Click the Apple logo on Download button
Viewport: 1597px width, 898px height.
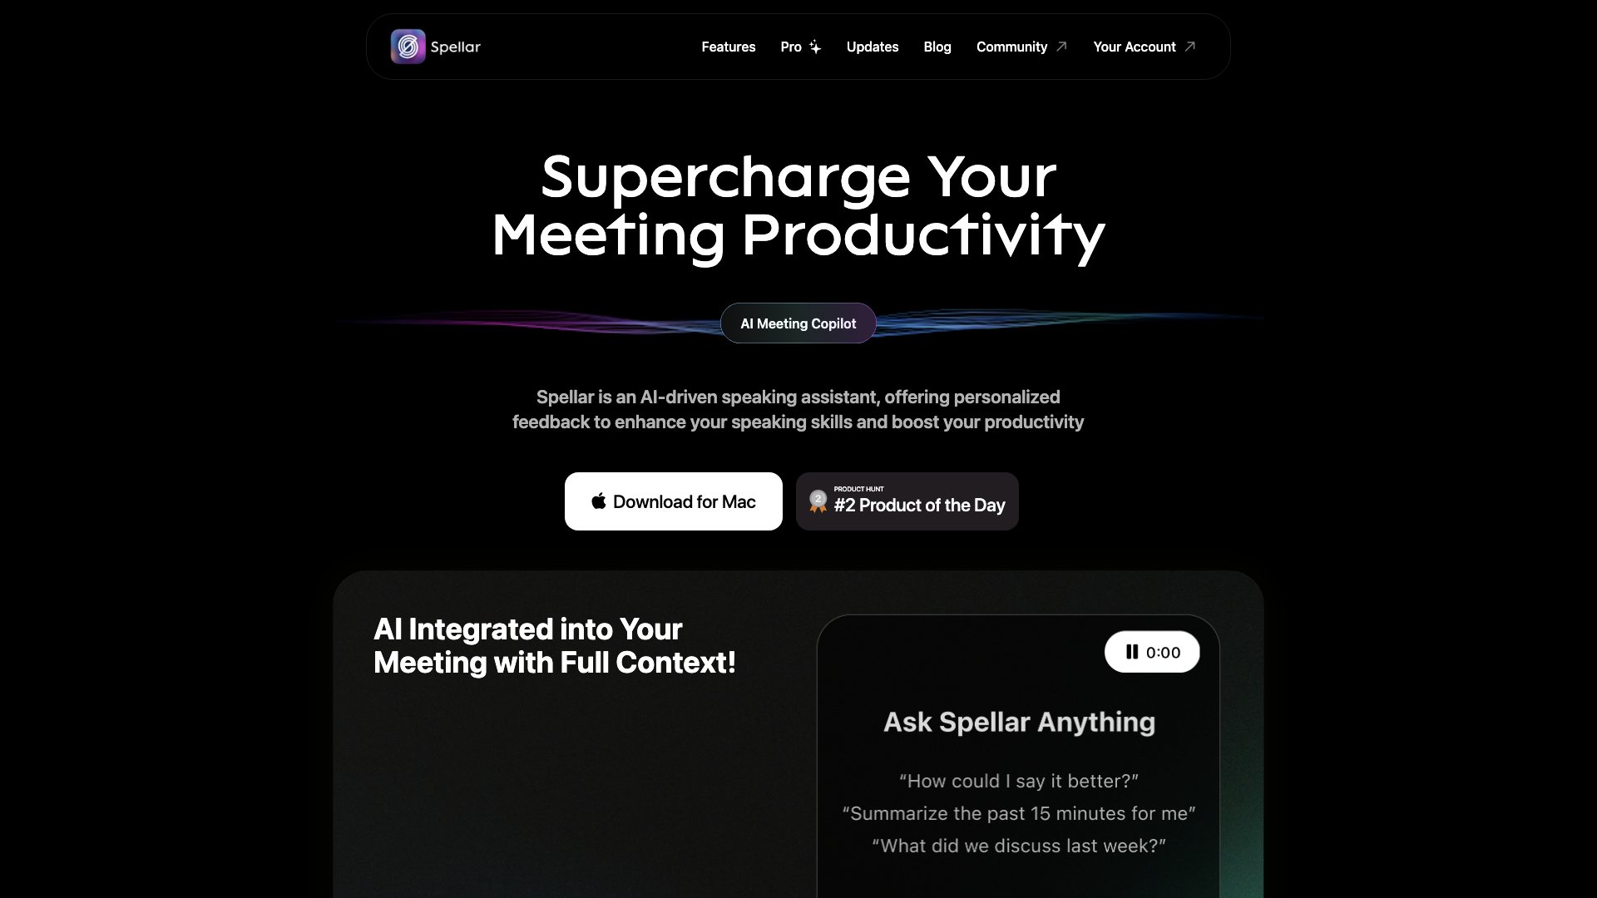(x=598, y=500)
